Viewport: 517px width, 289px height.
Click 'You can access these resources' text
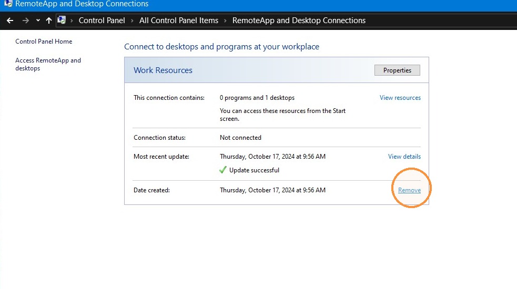(x=282, y=115)
